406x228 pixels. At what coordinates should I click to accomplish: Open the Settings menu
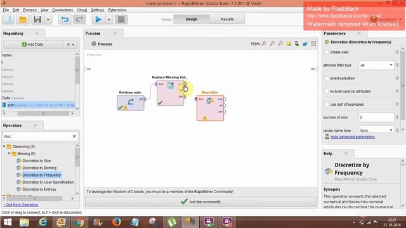(97, 10)
